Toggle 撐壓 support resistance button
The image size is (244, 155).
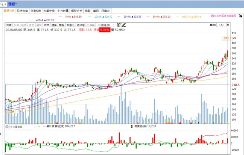(x=61, y=25)
